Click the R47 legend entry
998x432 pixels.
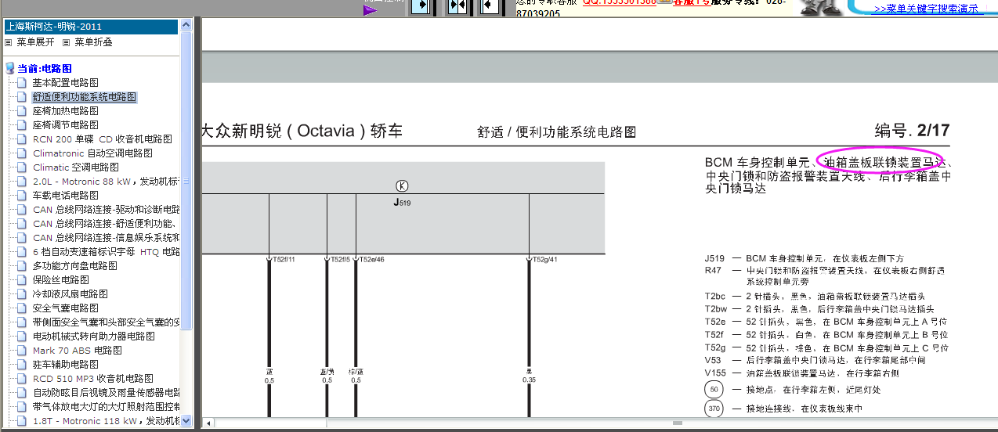point(824,275)
